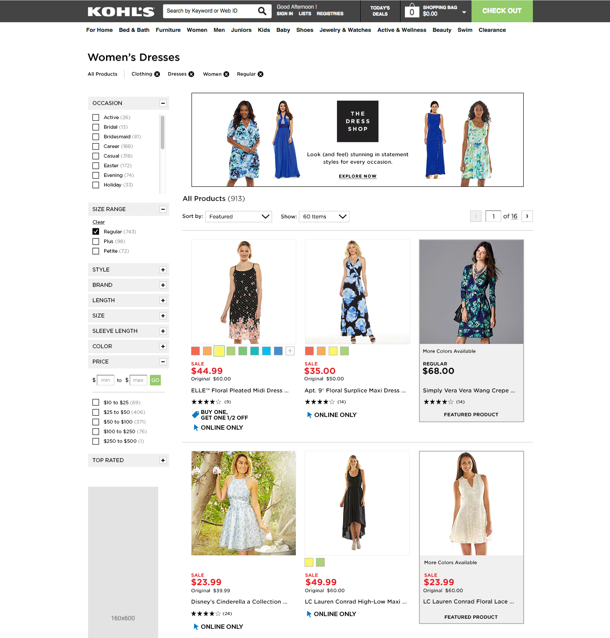Screen dimensions: 610x638
Task: Remove the Dresses filter tag
Action: [x=192, y=74]
